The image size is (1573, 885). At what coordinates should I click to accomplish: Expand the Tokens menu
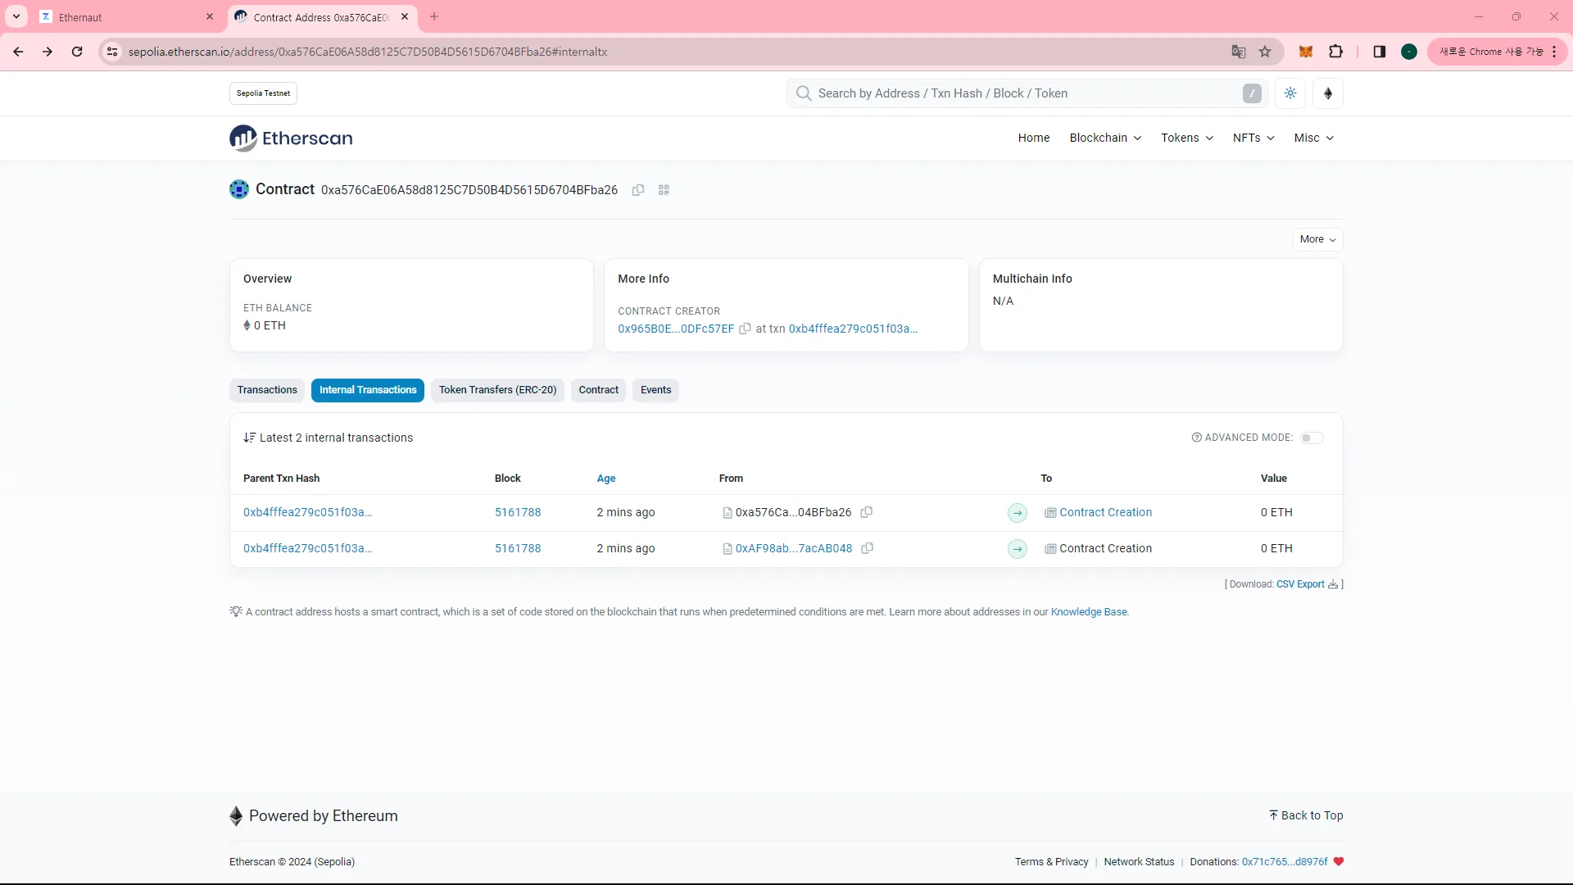click(1187, 138)
